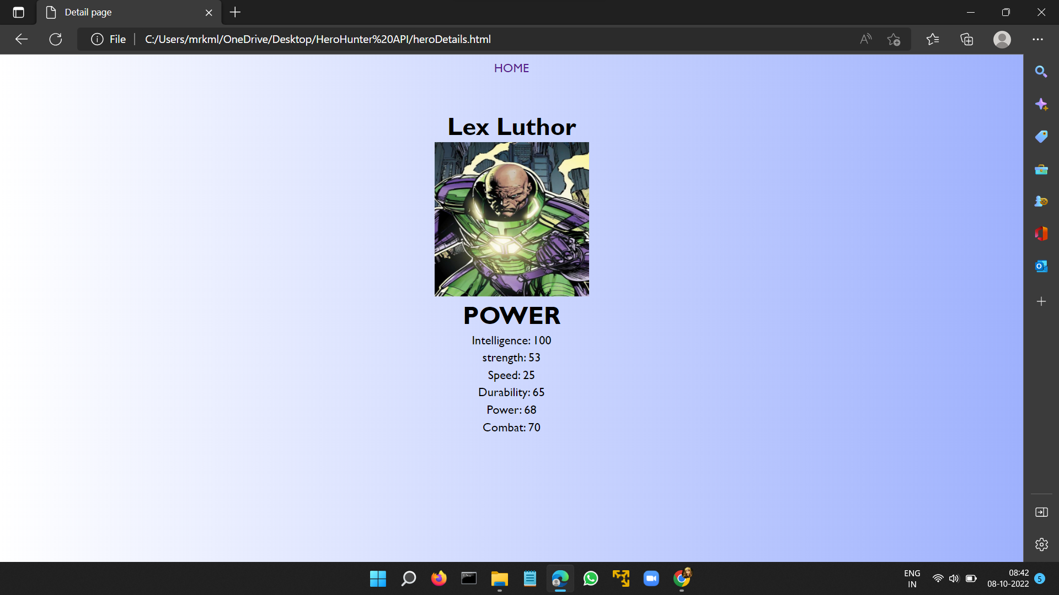Screen dimensions: 1059x595
Task: Open the profile account menu
Action: click(x=1002, y=39)
